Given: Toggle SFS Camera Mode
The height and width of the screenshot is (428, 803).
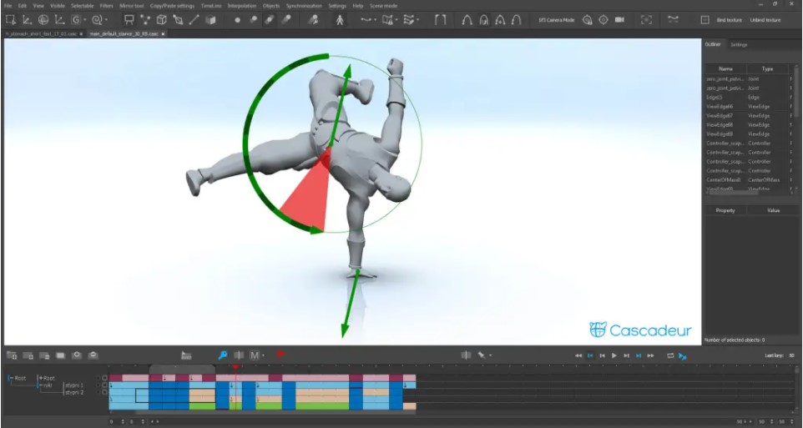Looking at the screenshot, I should pyautogui.click(x=556, y=19).
